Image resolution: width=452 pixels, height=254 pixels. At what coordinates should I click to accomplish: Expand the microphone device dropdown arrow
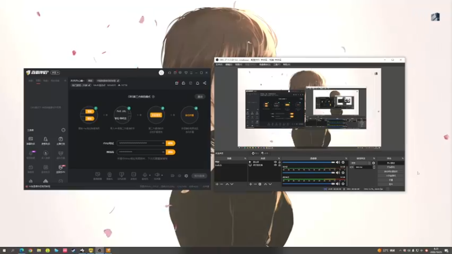[150, 175]
